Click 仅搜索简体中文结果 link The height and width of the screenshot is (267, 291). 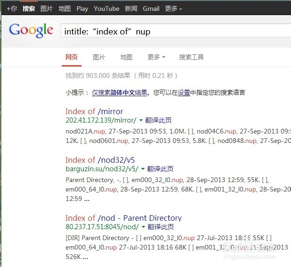tap(119, 92)
